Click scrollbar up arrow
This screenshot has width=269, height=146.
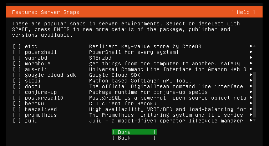[x=254, y=46]
